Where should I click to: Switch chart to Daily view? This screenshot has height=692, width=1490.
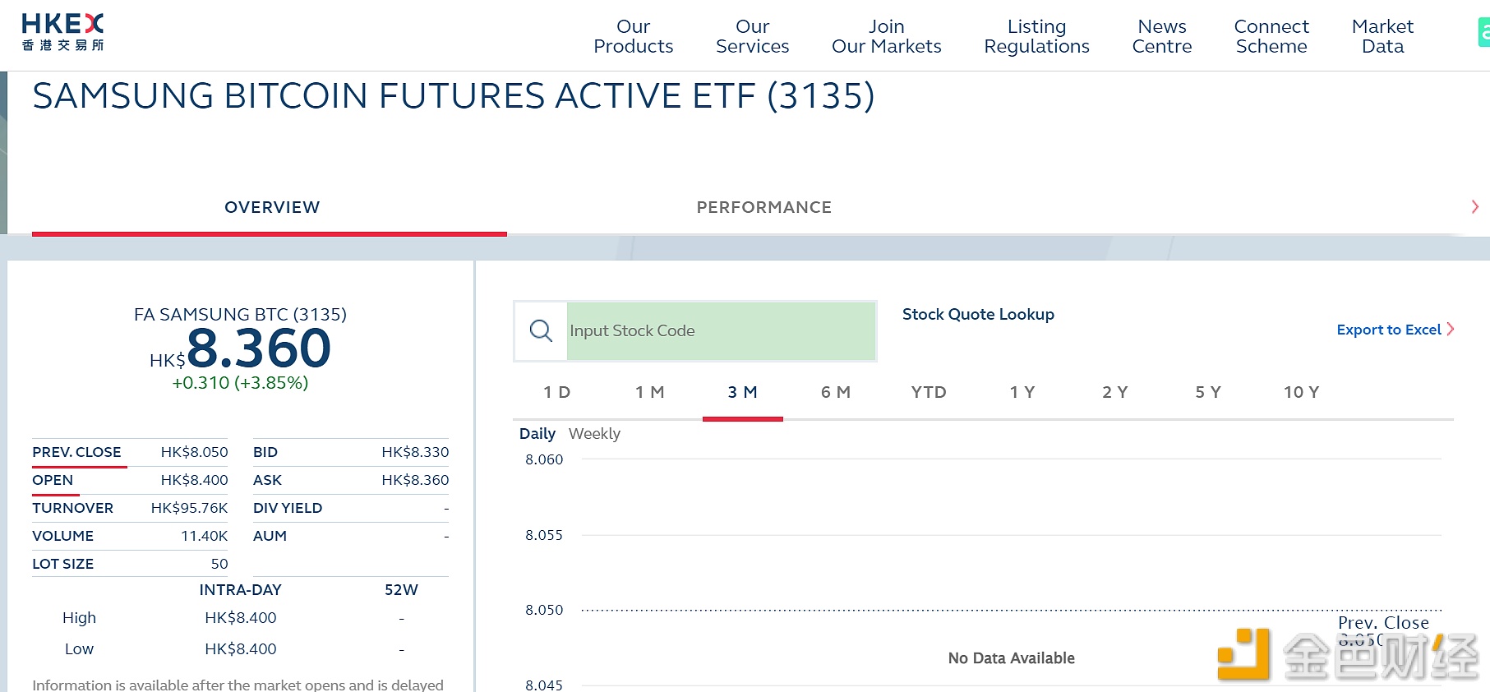[x=537, y=434]
